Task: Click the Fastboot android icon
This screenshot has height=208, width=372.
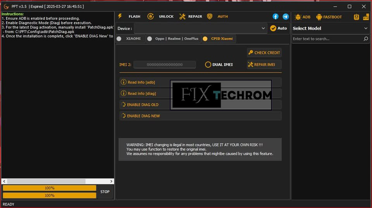Action: pyautogui.click(x=319, y=17)
